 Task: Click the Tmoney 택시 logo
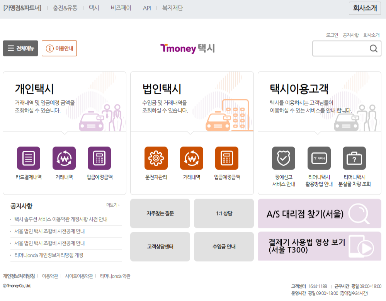click(x=187, y=48)
